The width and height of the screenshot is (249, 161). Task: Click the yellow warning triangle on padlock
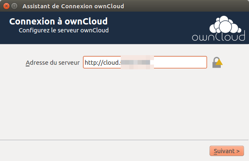click(x=219, y=62)
